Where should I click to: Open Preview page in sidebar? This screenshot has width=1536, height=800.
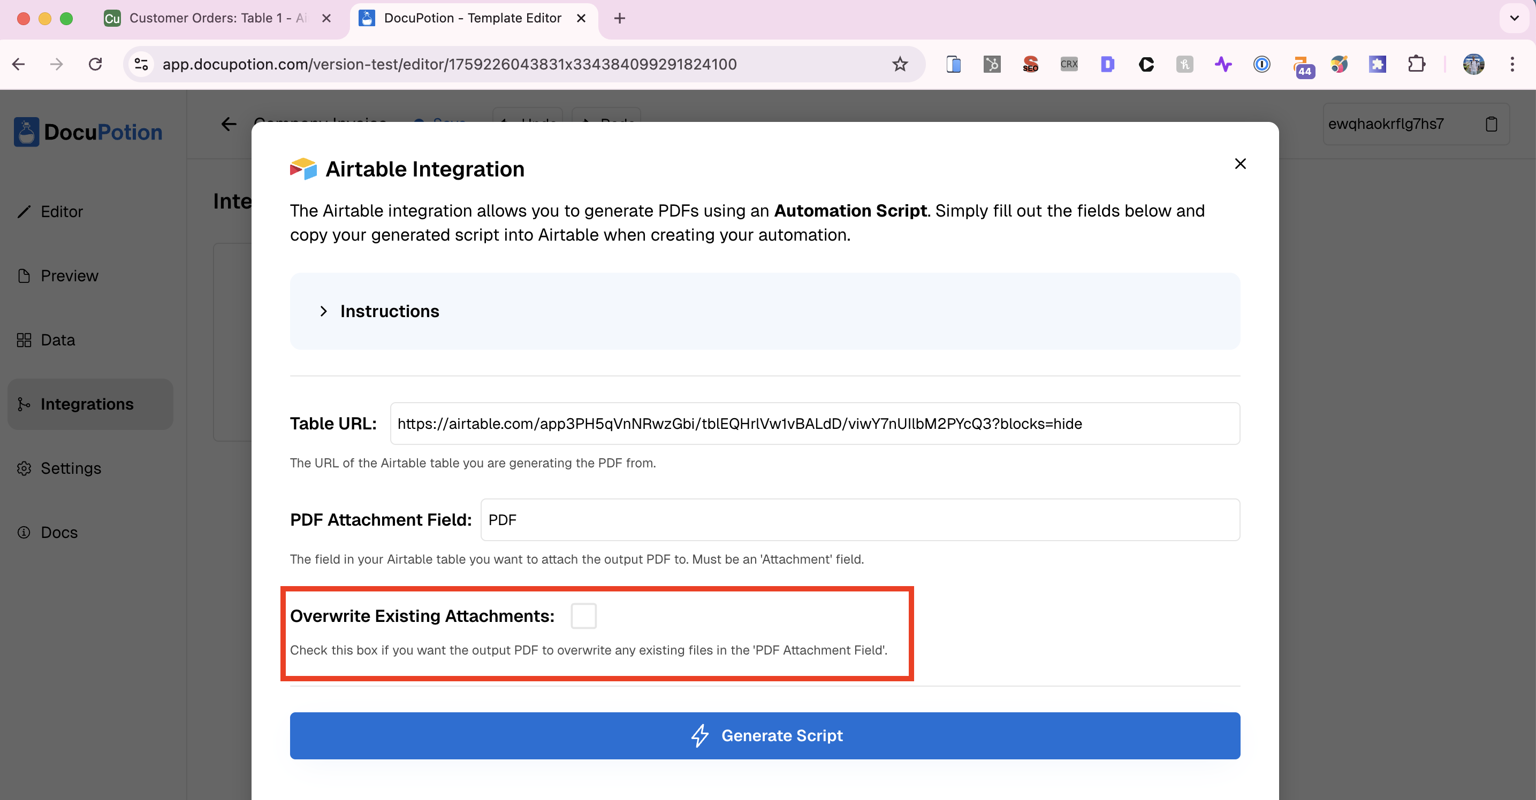point(69,276)
